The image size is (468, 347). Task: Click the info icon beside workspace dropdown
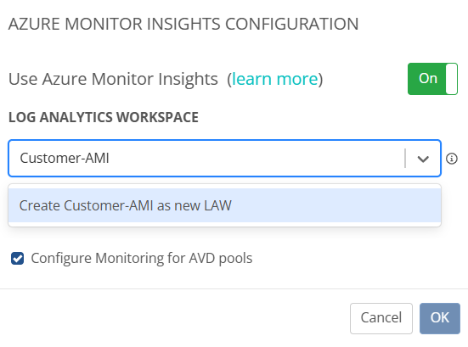pyautogui.click(x=451, y=159)
